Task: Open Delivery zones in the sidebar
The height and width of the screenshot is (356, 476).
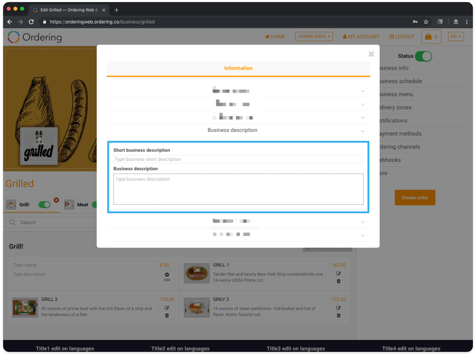Action: click(396, 107)
